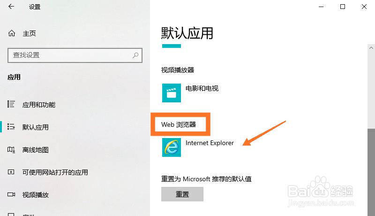Click the 电影和电视 clapperboard icon
The image size is (375, 216).
pyautogui.click(x=172, y=93)
